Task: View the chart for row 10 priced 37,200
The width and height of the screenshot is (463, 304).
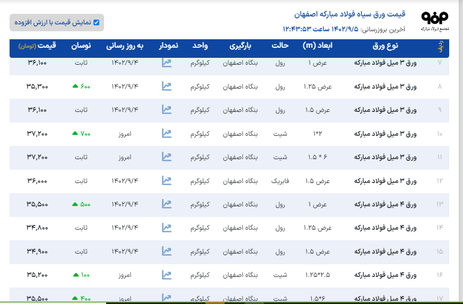Action: point(167,134)
